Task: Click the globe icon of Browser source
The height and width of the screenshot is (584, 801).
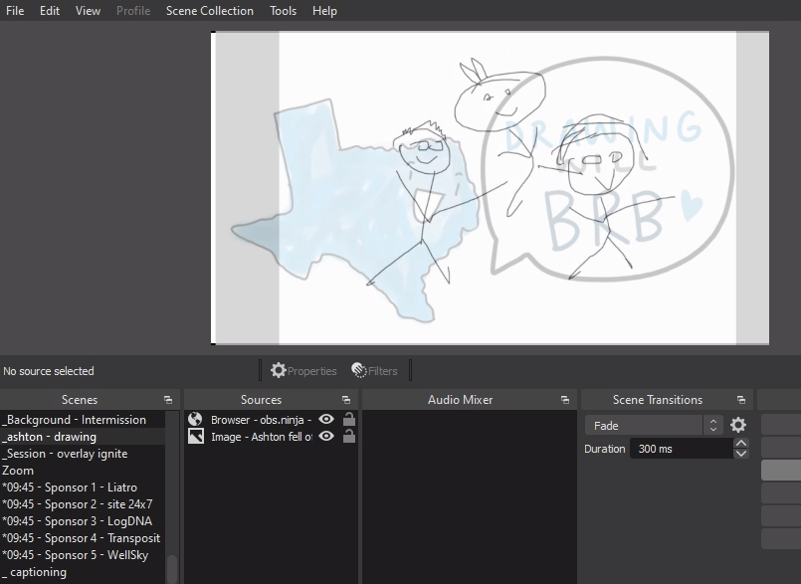Action: [195, 420]
